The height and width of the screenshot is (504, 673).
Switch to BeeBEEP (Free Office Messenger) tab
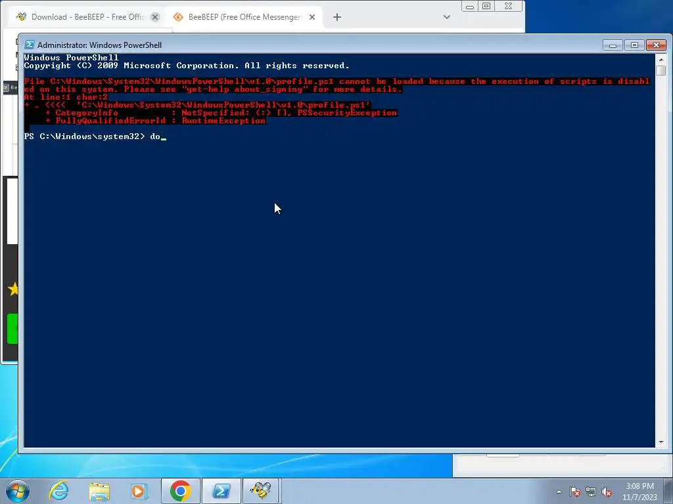pos(244,17)
